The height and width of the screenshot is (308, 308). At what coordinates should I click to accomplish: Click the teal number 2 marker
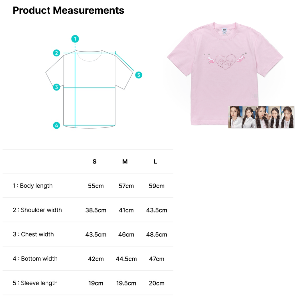pyautogui.click(x=56, y=53)
